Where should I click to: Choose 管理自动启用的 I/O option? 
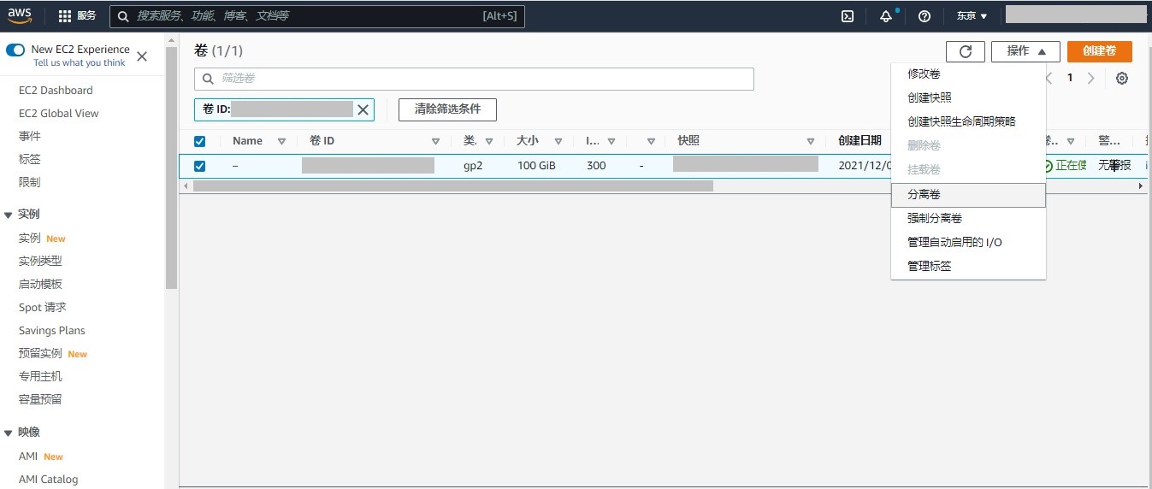pyautogui.click(x=968, y=242)
